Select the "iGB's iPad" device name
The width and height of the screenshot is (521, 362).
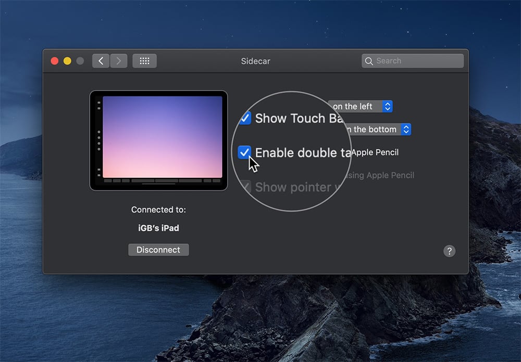158,228
